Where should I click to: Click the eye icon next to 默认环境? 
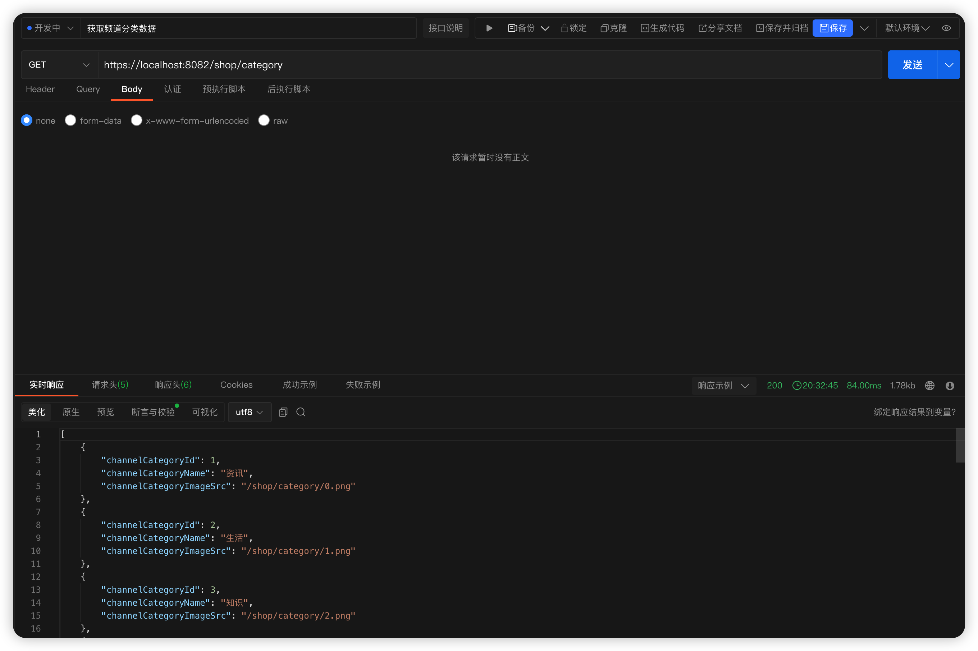pyautogui.click(x=946, y=28)
